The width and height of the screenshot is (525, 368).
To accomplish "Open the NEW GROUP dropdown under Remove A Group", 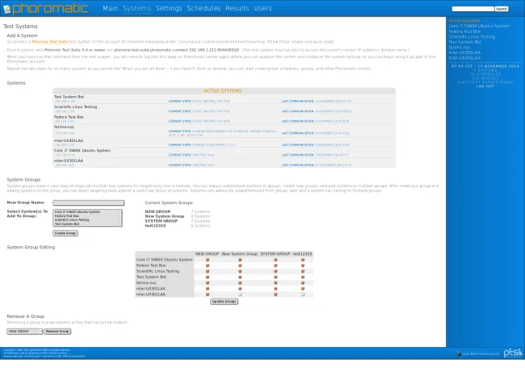I will click(25, 331).
